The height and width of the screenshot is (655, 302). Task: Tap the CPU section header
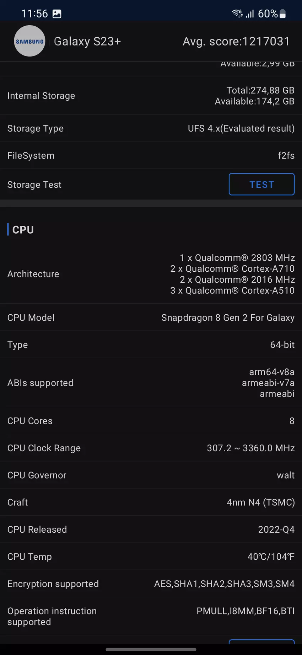[x=23, y=230]
